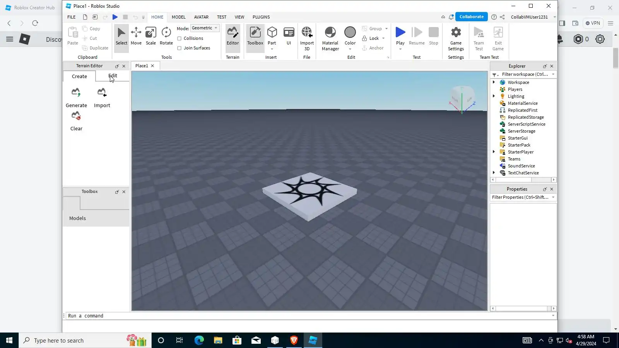Activate the Move tool
This screenshot has width=619, height=348.
[136, 36]
